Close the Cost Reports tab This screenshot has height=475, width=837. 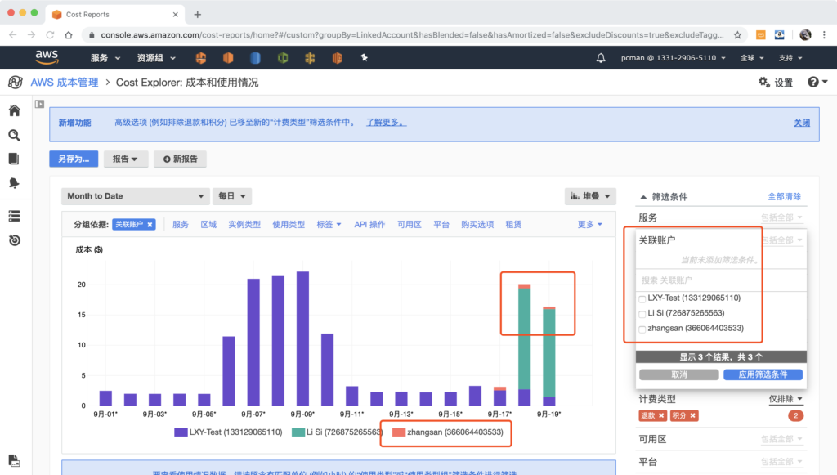click(x=175, y=15)
